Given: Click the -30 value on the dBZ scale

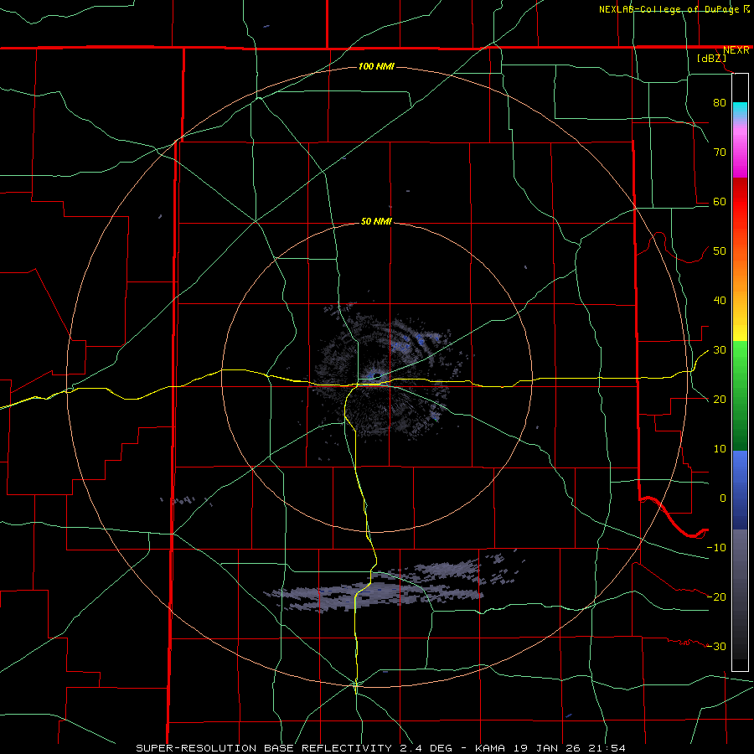Looking at the screenshot, I should coord(716,647).
